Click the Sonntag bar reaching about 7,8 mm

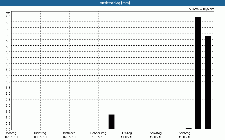[x=208, y=82]
